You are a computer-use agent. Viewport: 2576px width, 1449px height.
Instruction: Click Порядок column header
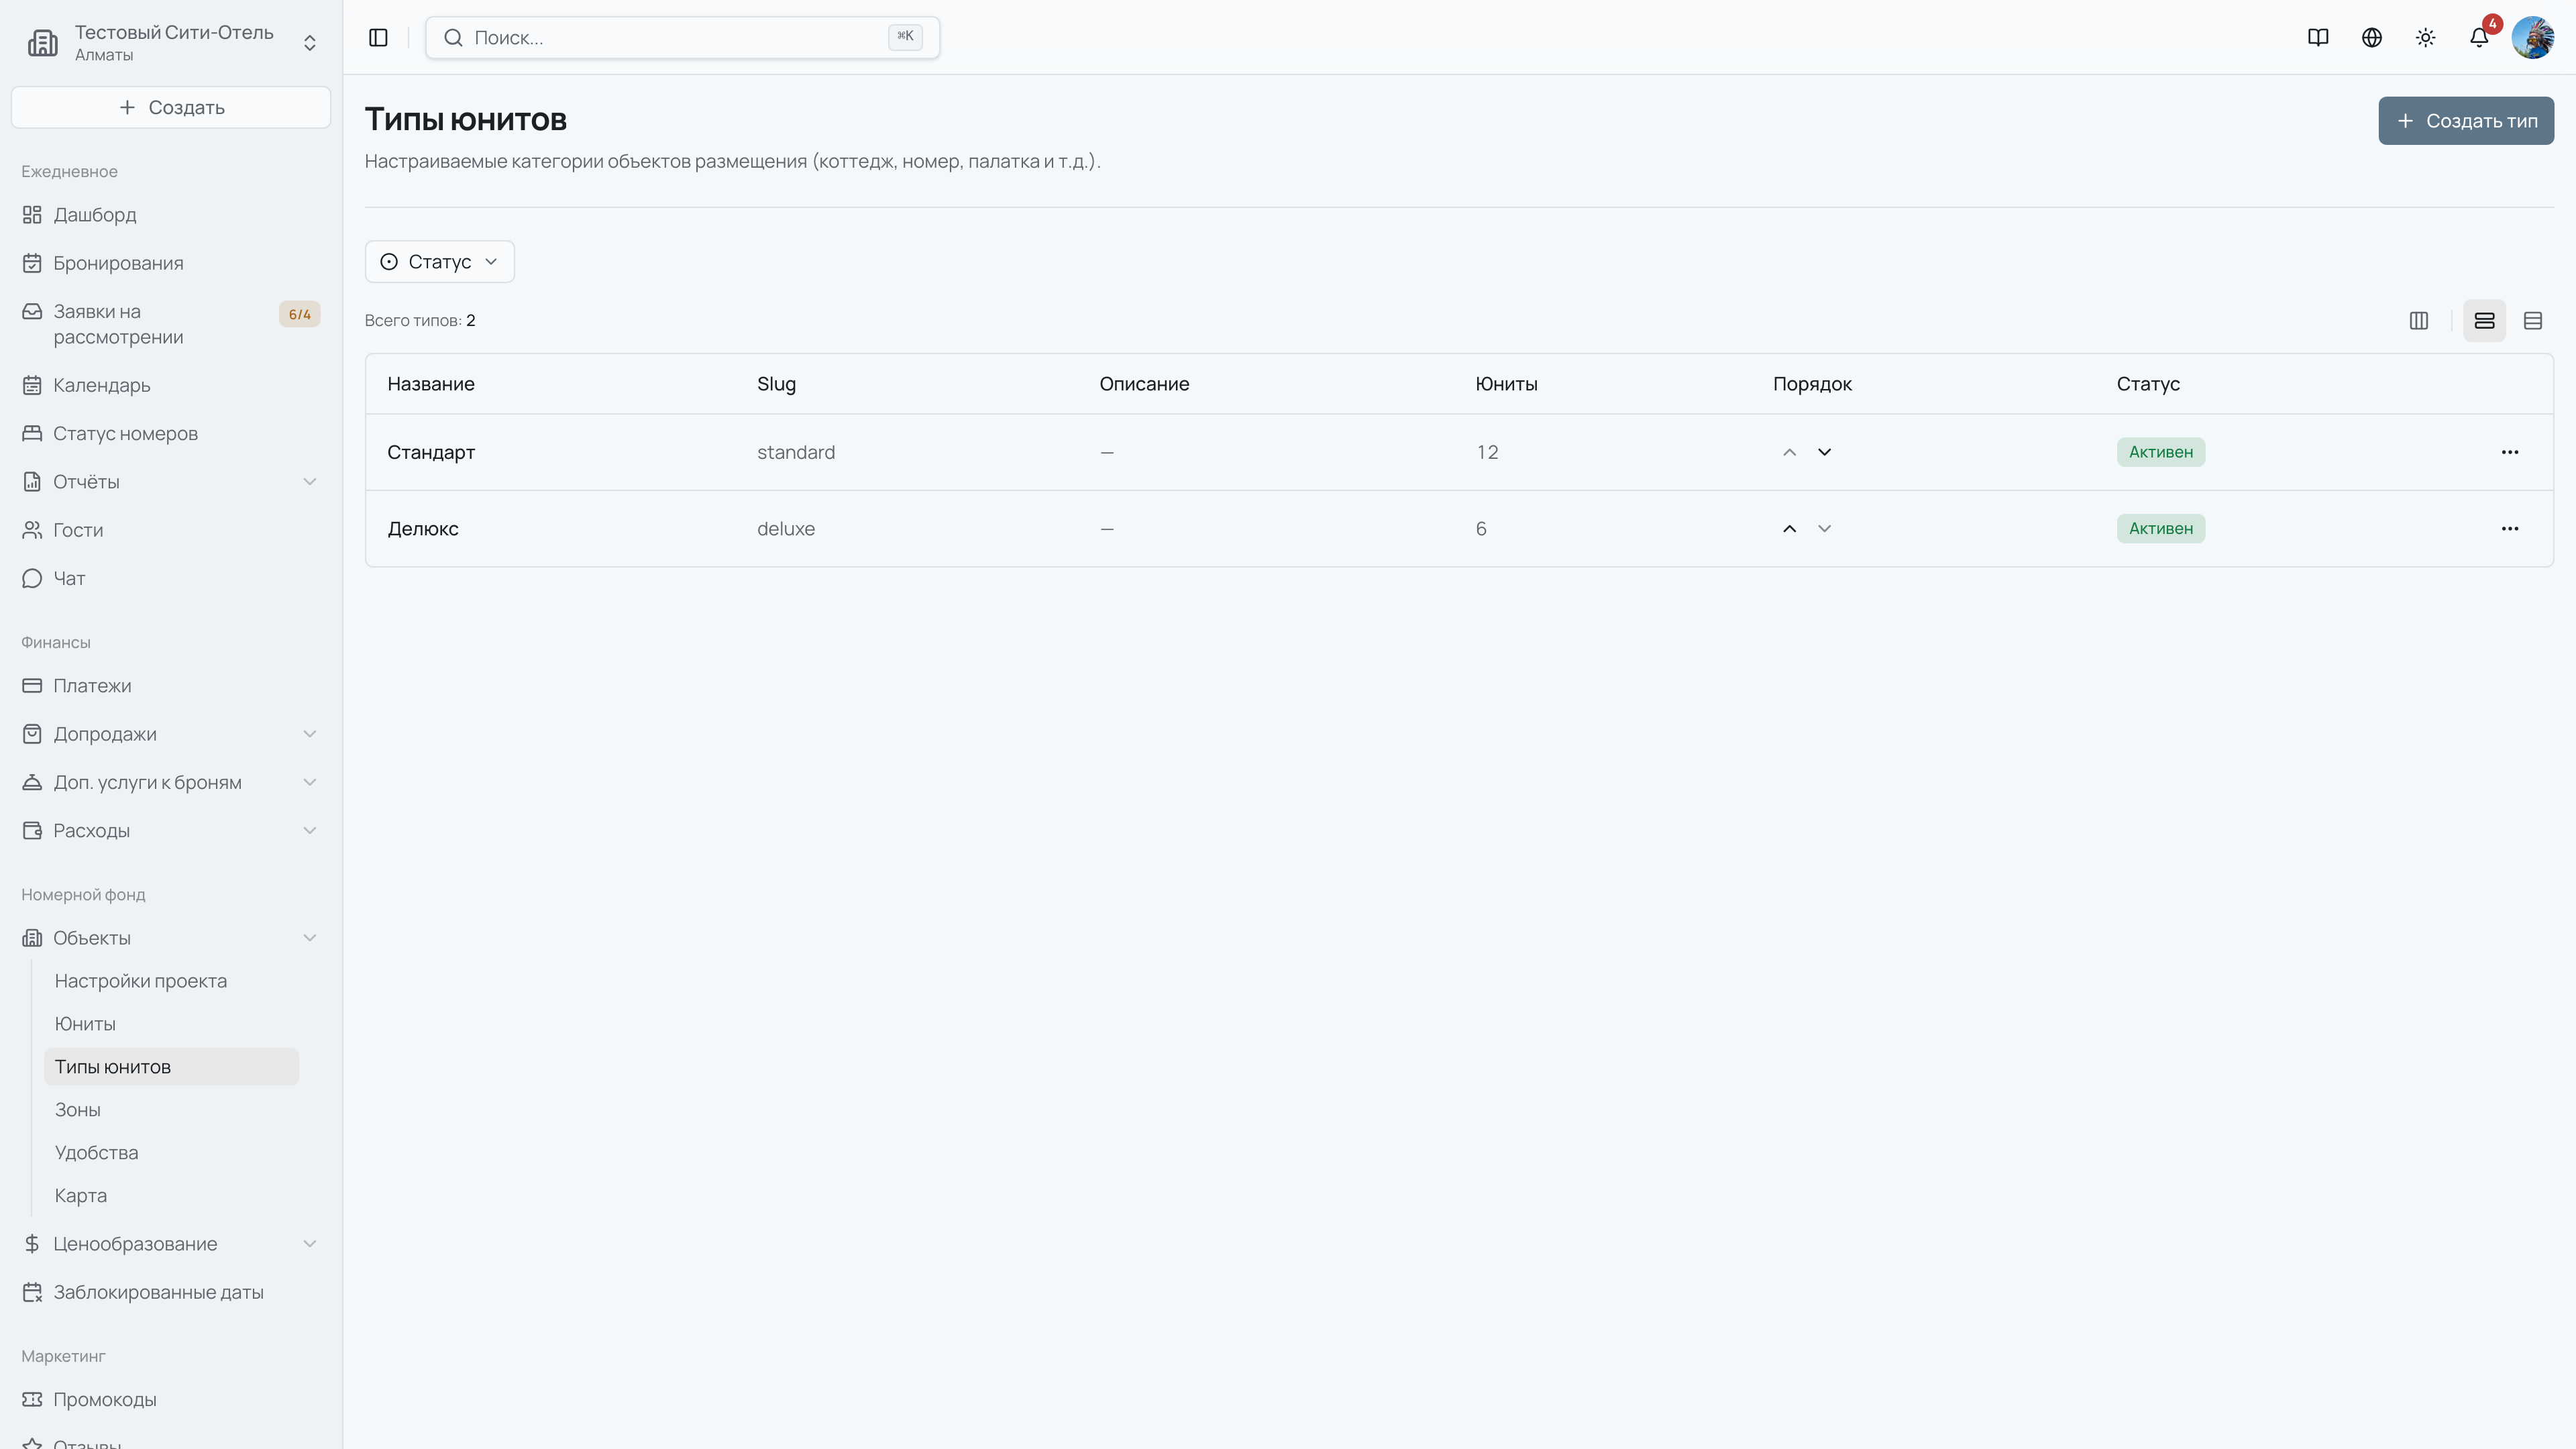click(x=1812, y=384)
